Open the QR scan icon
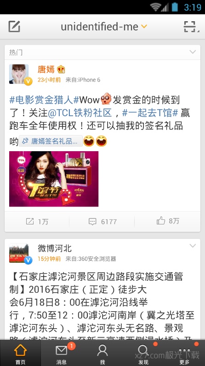Screen dimensions: 205x366 [x=190, y=27]
